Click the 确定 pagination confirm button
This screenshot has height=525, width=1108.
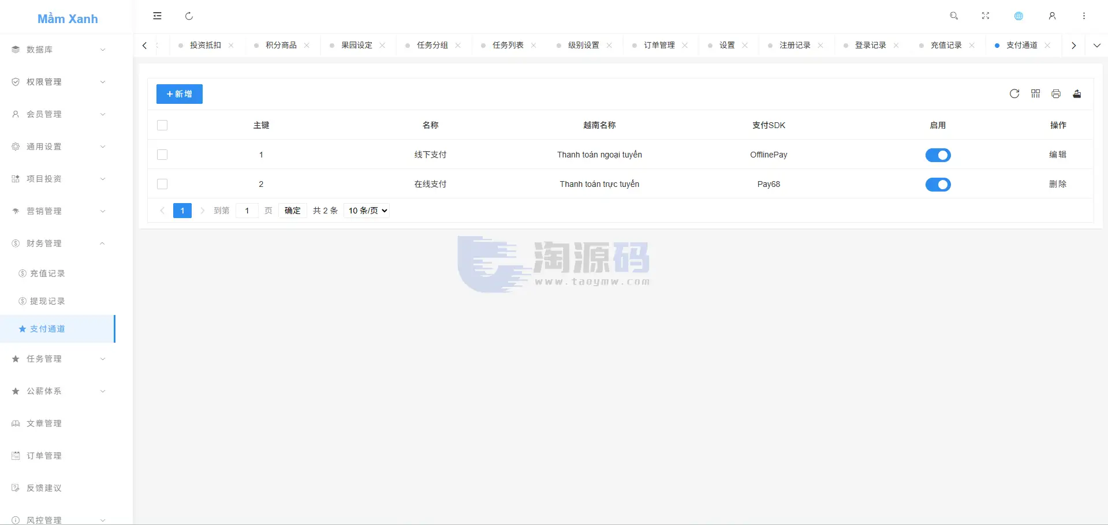pyautogui.click(x=293, y=211)
